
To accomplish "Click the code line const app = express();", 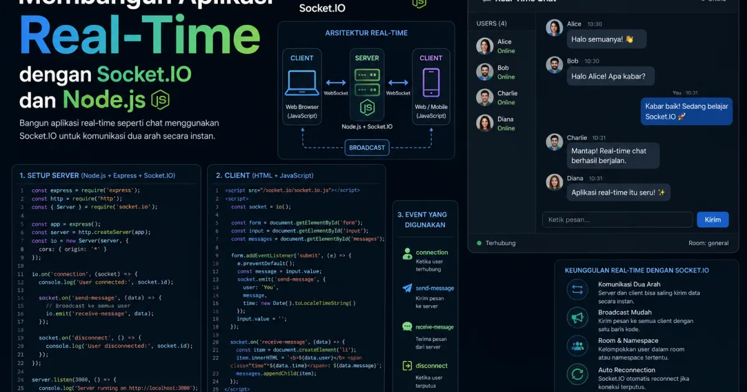I will [66, 224].
